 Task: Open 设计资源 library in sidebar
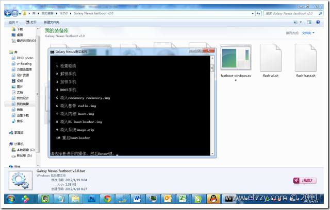[20, 75]
